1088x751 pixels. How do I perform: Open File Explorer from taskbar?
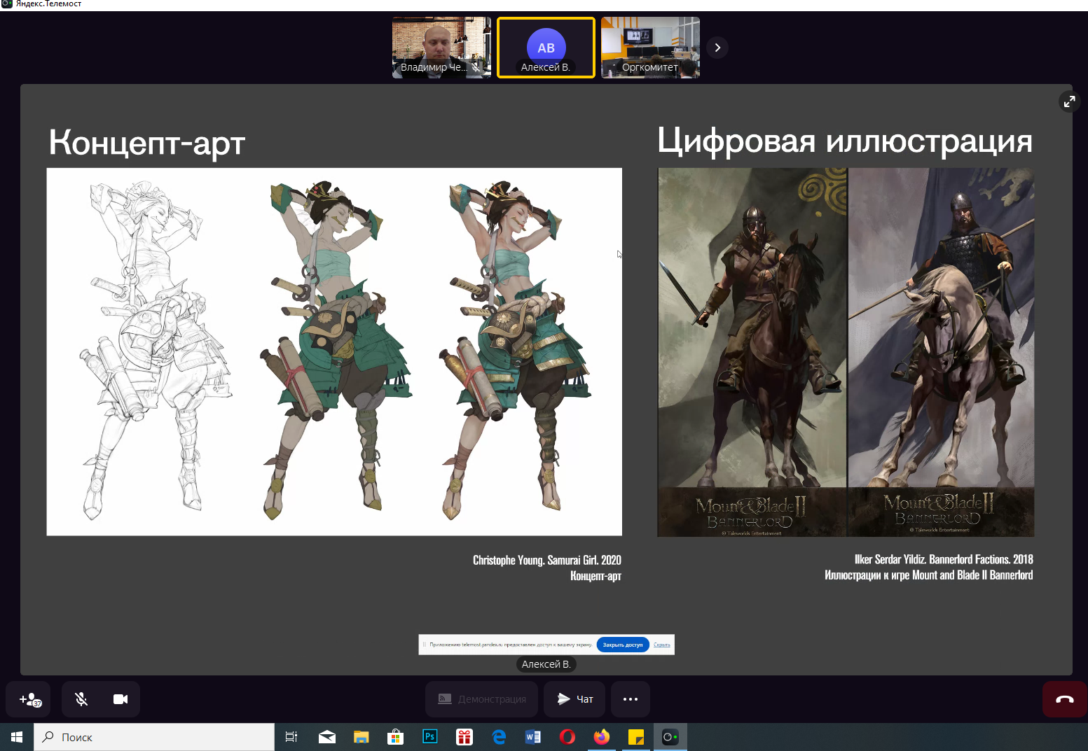tap(361, 737)
